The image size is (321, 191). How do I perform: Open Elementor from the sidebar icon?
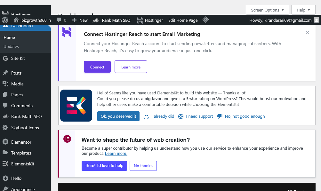pyautogui.click(x=5, y=142)
